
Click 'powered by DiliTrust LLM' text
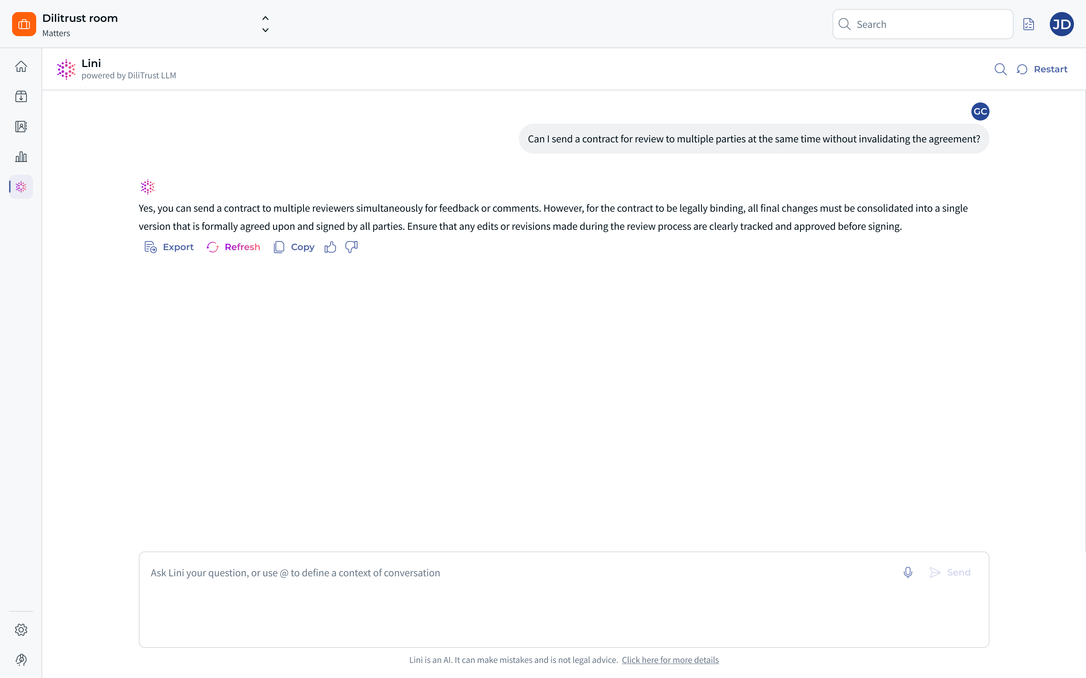(x=129, y=75)
